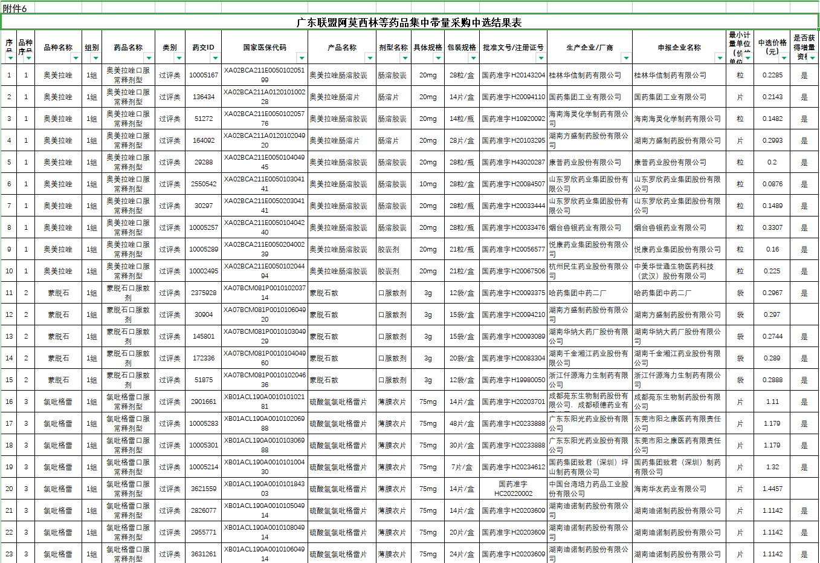Select the price cell 1.32

pos(772,467)
